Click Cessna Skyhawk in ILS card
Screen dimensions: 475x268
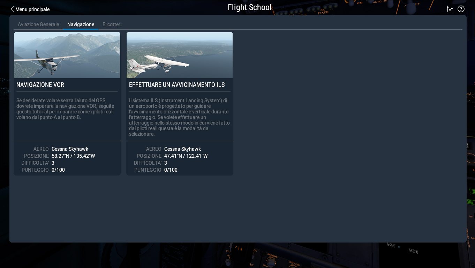pos(182,149)
